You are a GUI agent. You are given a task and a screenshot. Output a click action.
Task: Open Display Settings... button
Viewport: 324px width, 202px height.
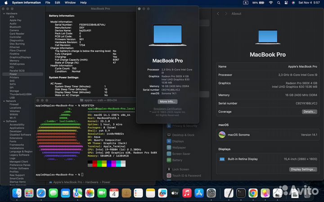click(303, 169)
